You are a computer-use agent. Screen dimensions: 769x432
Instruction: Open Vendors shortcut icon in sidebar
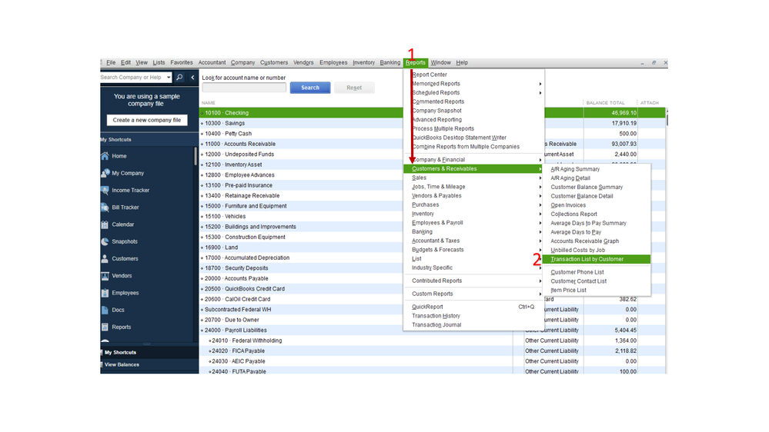coord(105,276)
